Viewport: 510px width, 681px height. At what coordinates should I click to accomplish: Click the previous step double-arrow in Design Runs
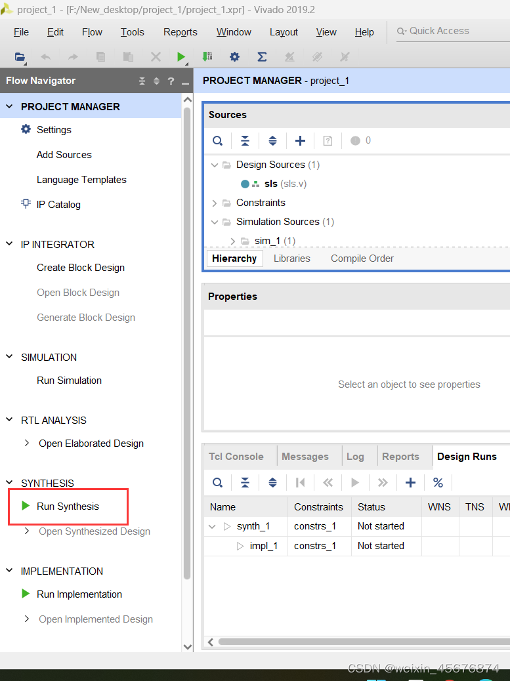(328, 482)
